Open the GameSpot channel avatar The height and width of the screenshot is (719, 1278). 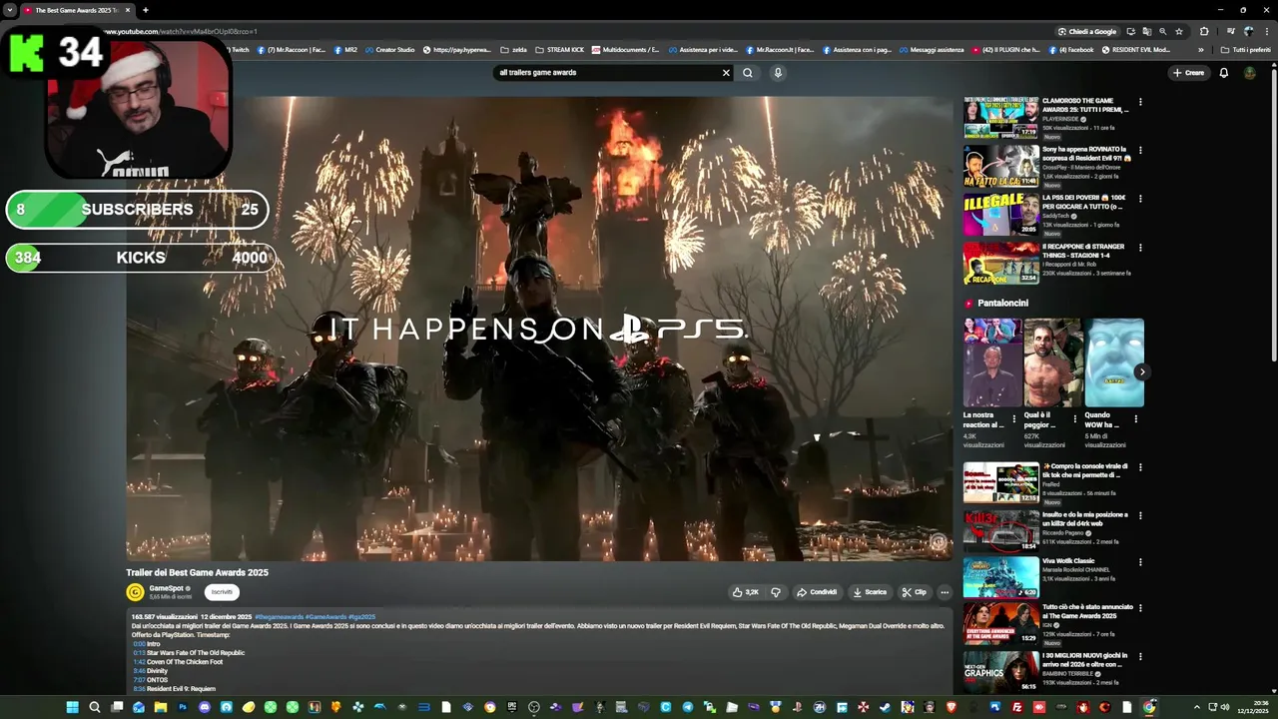point(135,592)
